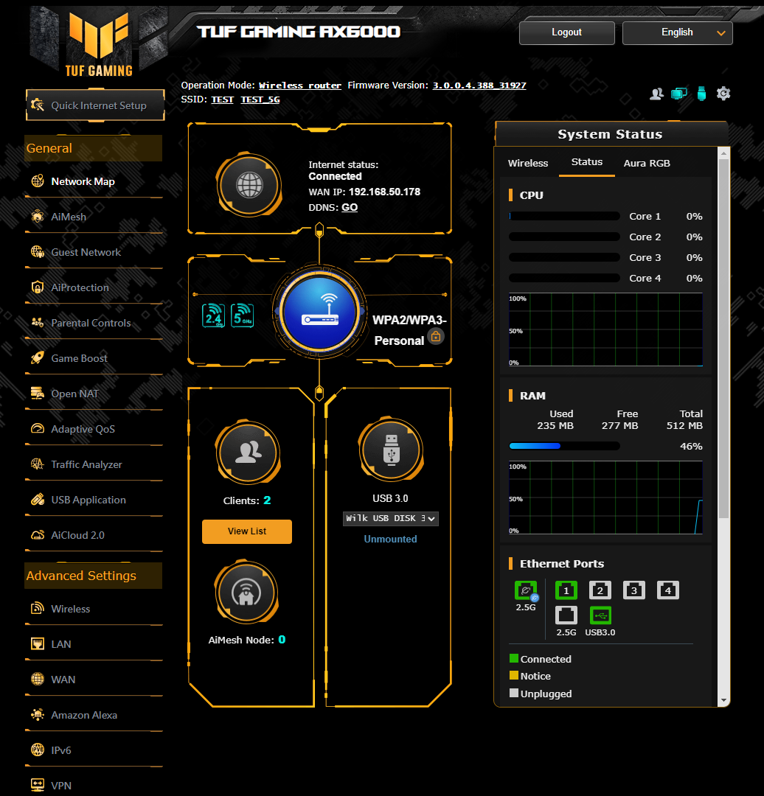This screenshot has width=764, height=796.
Task: Open Guest Network settings
Action: pyautogui.click(x=94, y=252)
